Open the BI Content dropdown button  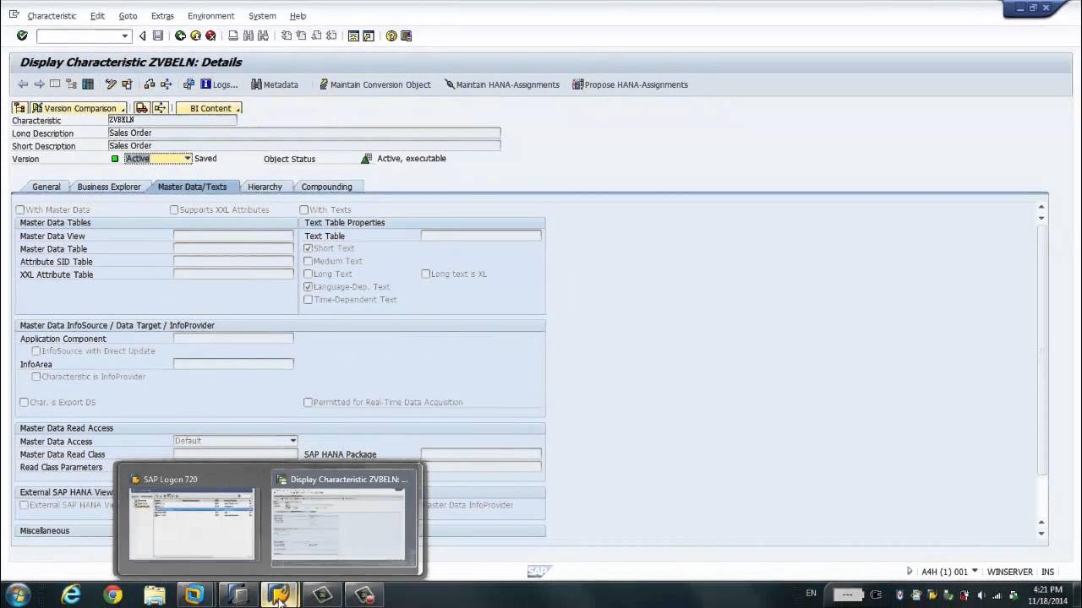209,108
